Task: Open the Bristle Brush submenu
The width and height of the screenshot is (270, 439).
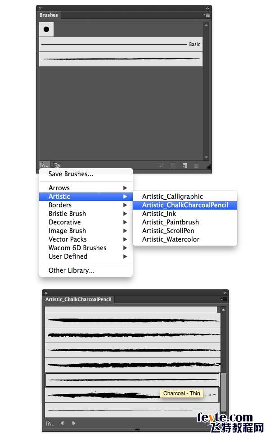Action: tap(86, 214)
